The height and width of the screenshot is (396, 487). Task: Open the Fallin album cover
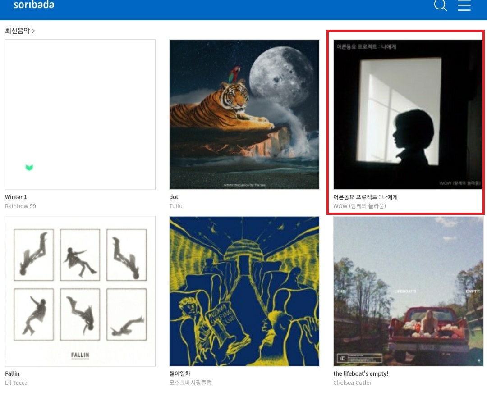(80, 291)
